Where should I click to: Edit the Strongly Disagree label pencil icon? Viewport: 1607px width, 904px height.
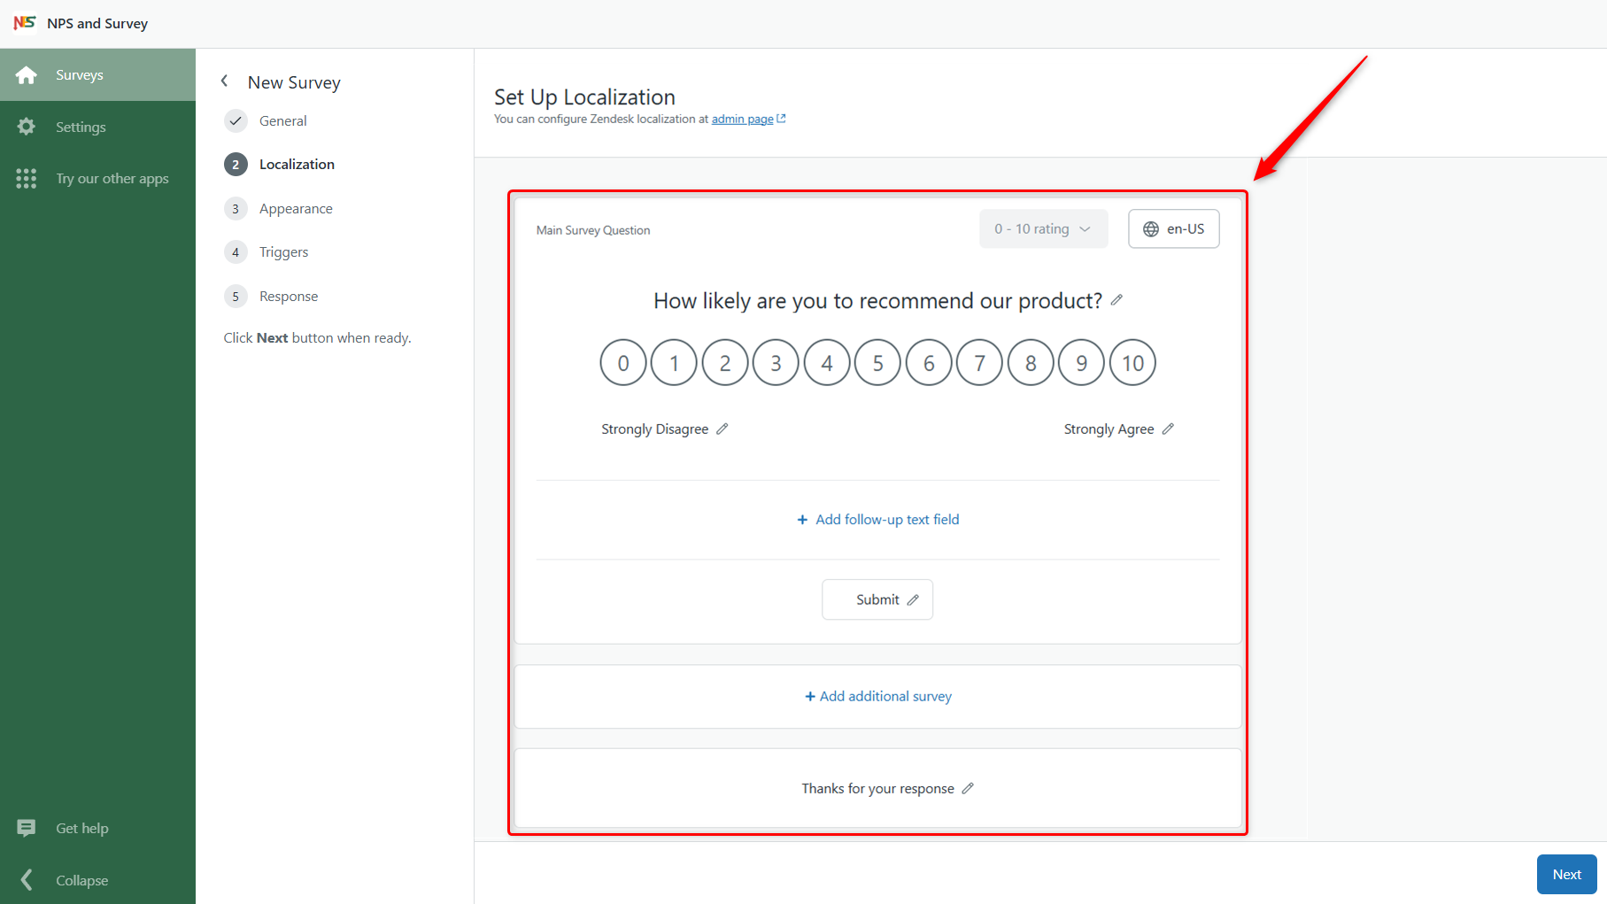tap(722, 429)
